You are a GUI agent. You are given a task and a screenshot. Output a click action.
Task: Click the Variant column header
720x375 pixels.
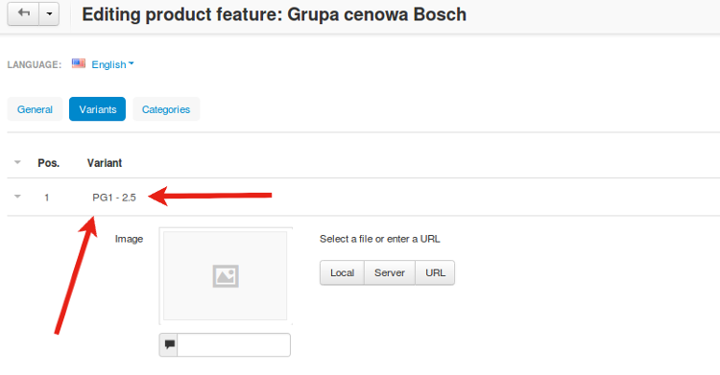pyautogui.click(x=105, y=163)
